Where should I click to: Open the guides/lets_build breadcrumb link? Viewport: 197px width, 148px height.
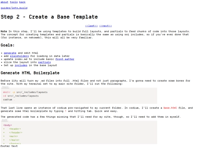click(14, 8)
